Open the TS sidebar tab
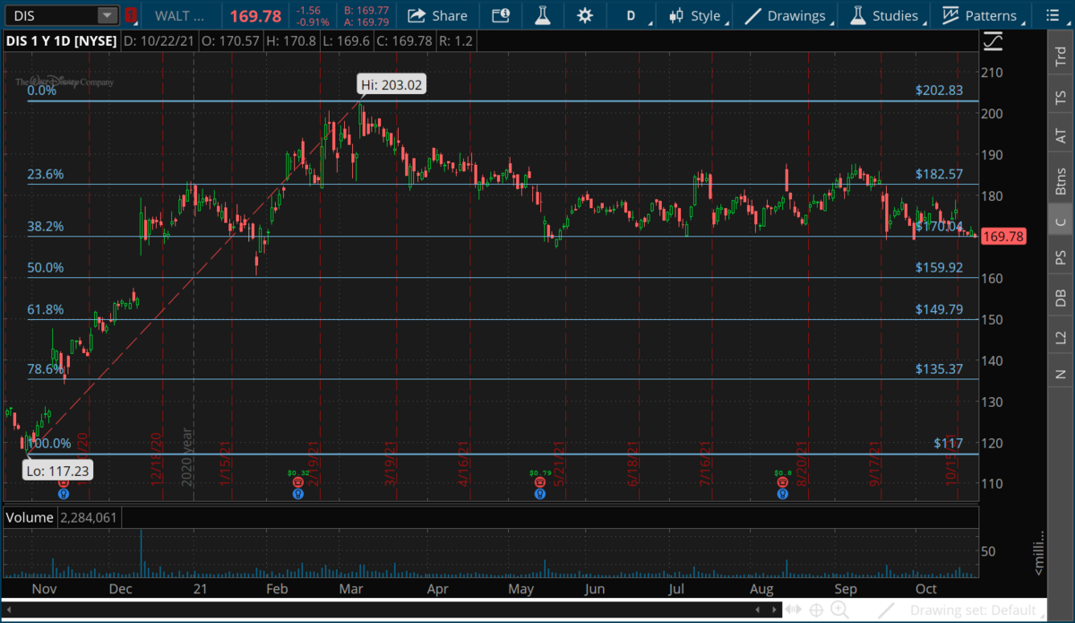Screen dimensions: 1075x623 point(1061,95)
